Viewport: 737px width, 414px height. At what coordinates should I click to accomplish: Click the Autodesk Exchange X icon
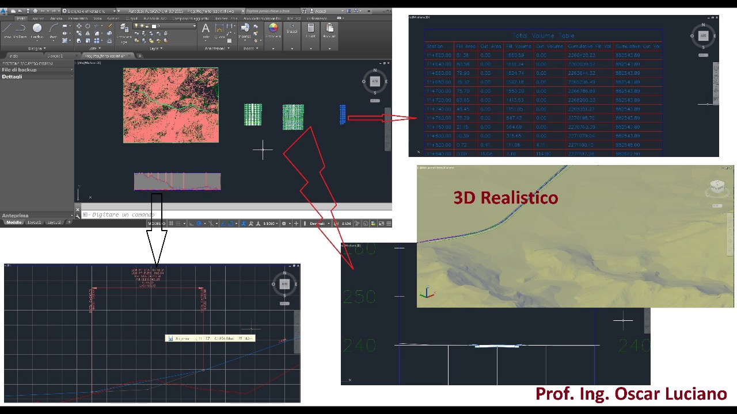click(348, 11)
